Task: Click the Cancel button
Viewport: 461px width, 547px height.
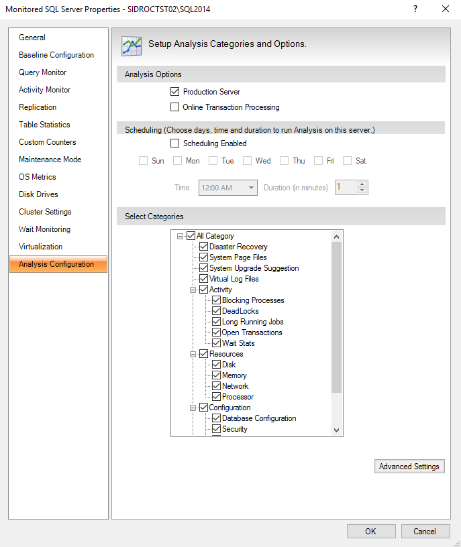Action: (x=425, y=532)
